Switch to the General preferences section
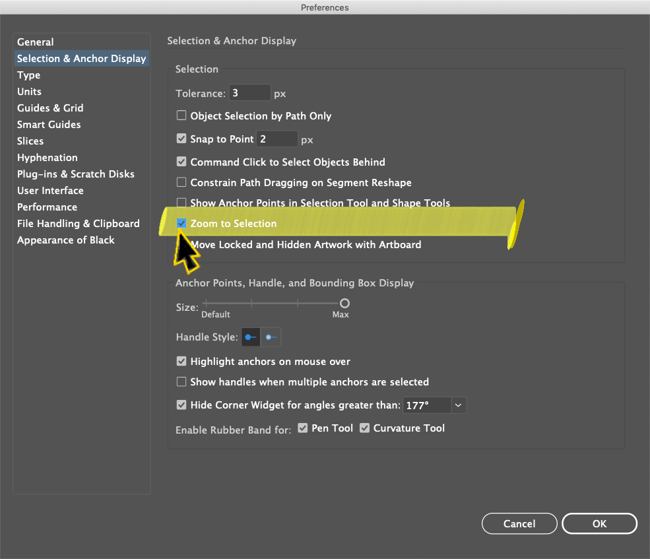Screen dimensions: 650x559 coord(36,42)
